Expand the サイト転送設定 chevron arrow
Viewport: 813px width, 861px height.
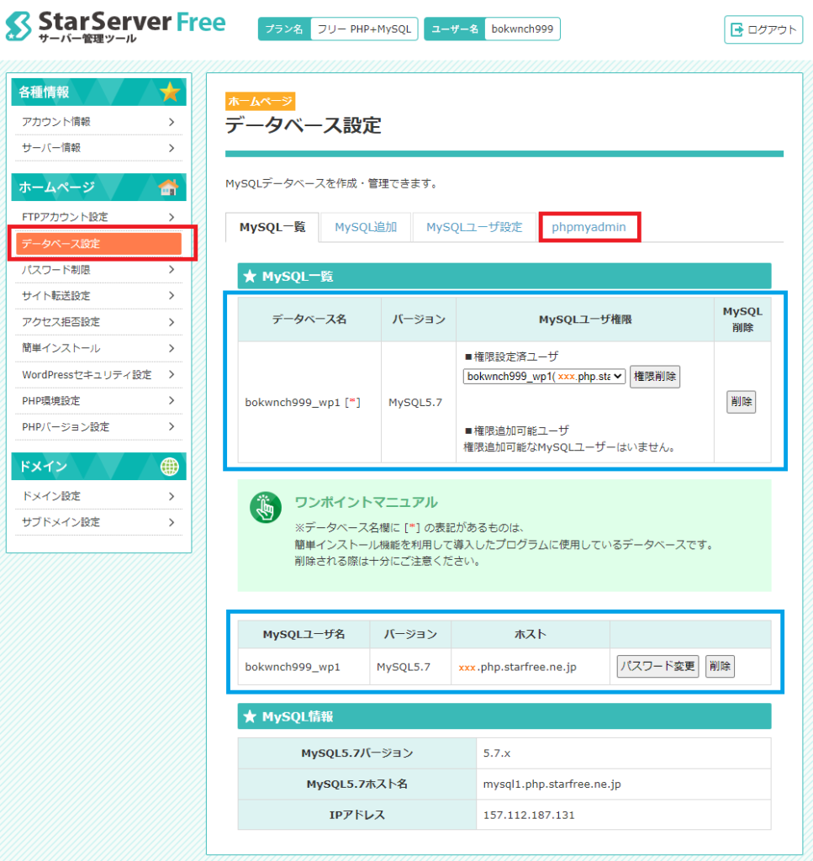pyautogui.click(x=172, y=296)
